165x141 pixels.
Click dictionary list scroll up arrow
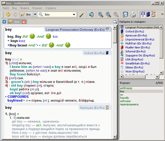(x=161, y=27)
